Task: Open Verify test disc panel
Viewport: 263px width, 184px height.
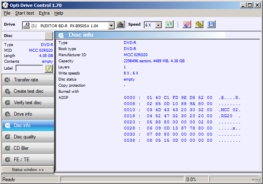Action: pos(28,103)
